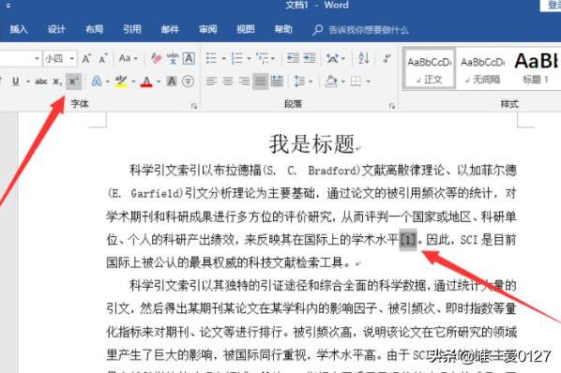
Task: Click the Increase Indent icon
Action: 310,58
